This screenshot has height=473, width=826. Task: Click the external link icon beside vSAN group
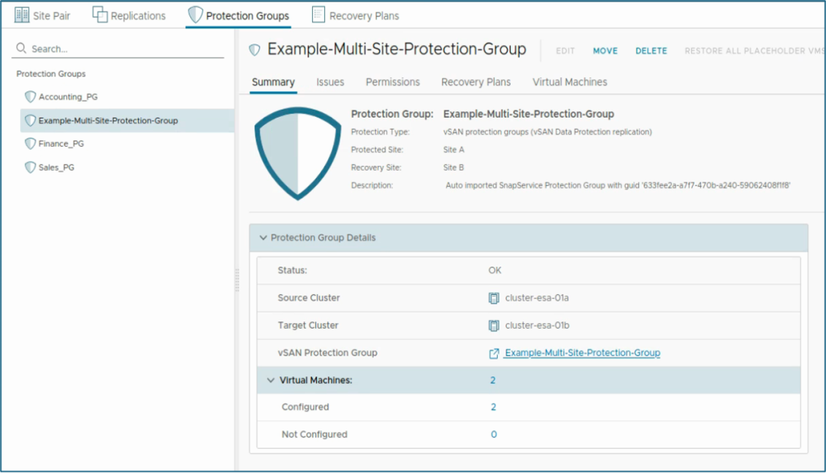click(494, 353)
